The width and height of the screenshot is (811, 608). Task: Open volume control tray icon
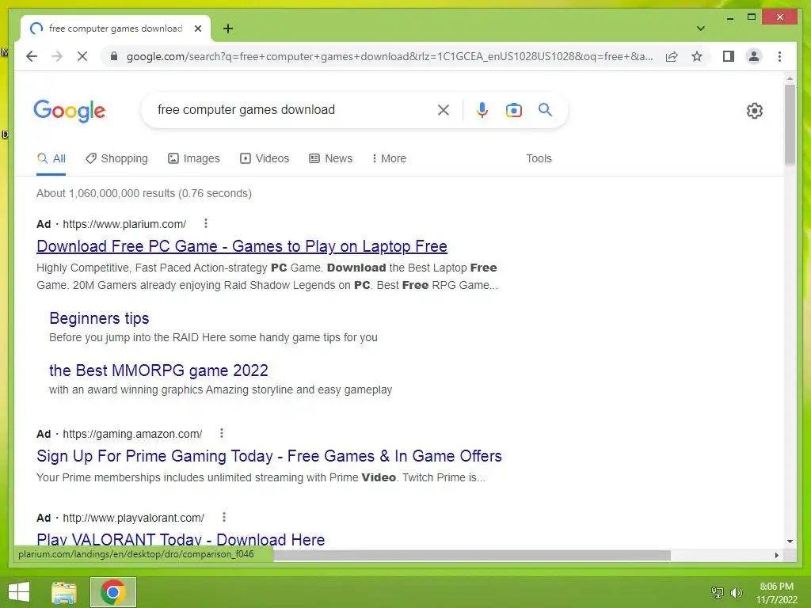pos(737,593)
